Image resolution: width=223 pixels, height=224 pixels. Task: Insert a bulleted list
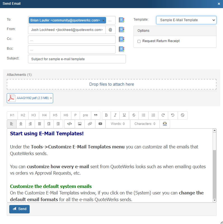click(x=144, y=115)
